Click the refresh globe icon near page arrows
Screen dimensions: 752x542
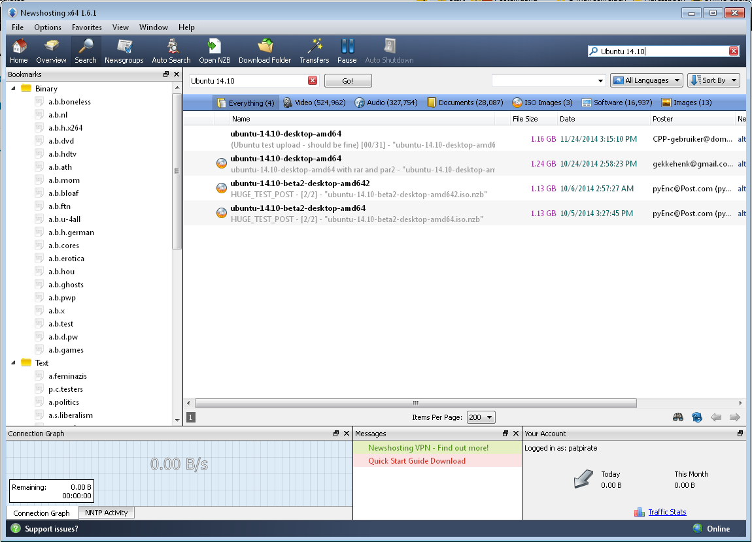pyautogui.click(x=697, y=417)
